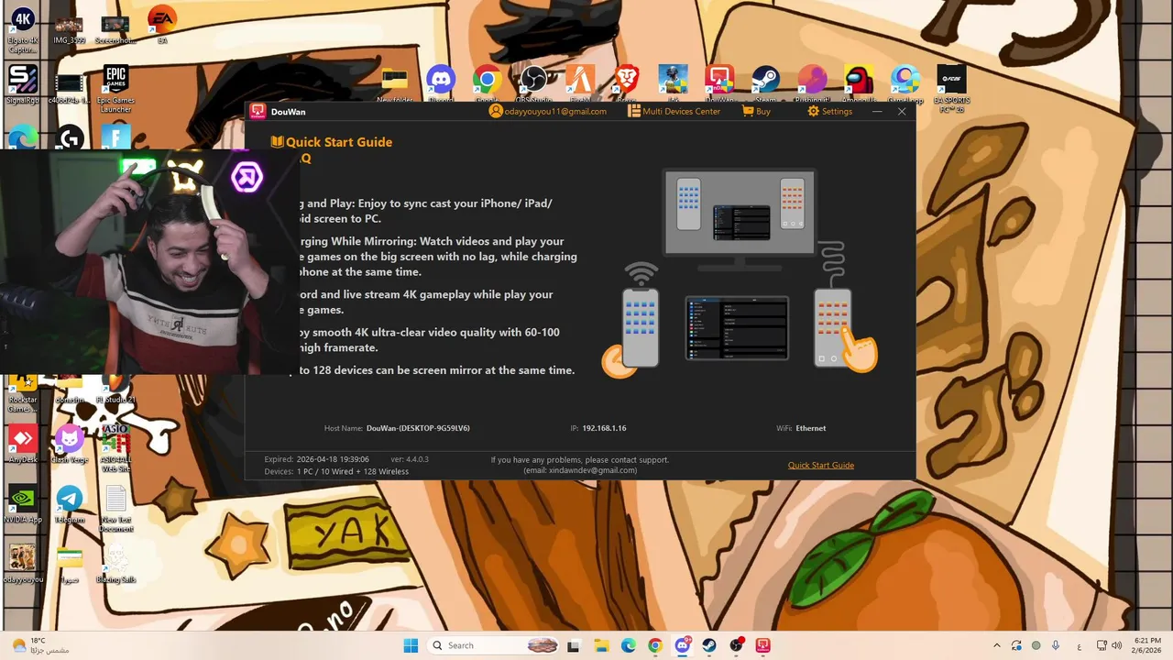This screenshot has height=660, width=1173.
Task: Open the Telegram desktop icon
Action: (x=69, y=504)
